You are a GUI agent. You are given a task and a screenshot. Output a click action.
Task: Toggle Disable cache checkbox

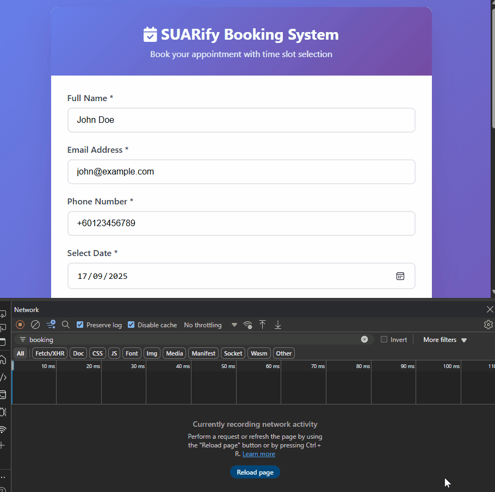click(131, 325)
